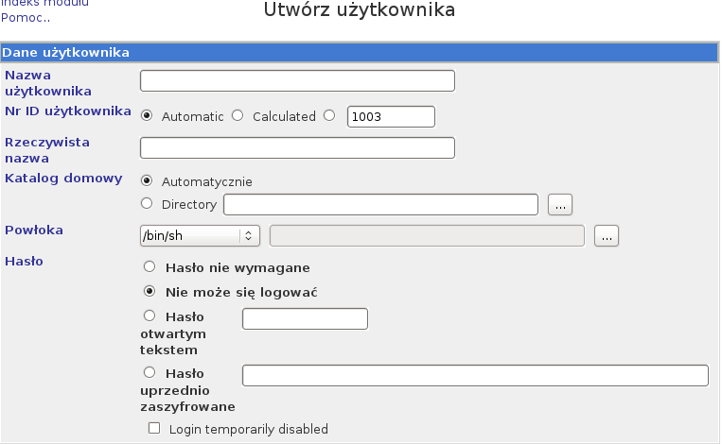The height and width of the screenshot is (444, 722).
Task: Select the Automatic user ID radio button
Action: click(x=147, y=116)
